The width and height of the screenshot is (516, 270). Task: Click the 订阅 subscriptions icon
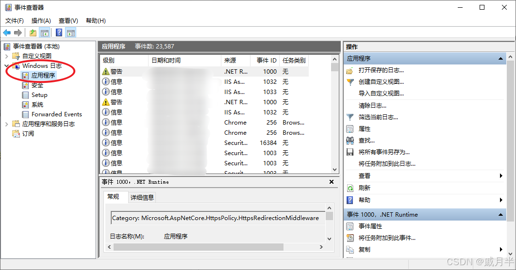point(16,133)
